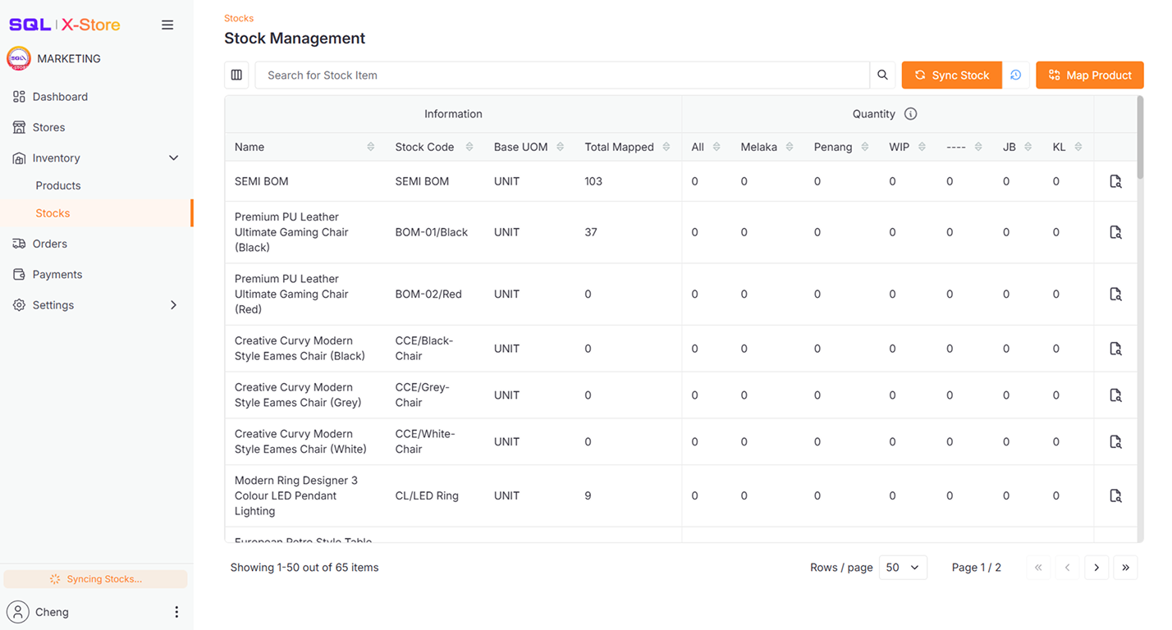Open the document details icon for SEMI BOM
1172x630 pixels.
pos(1115,180)
